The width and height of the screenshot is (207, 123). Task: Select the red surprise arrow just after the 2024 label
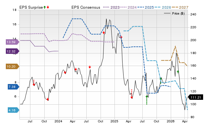pos(65,72)
